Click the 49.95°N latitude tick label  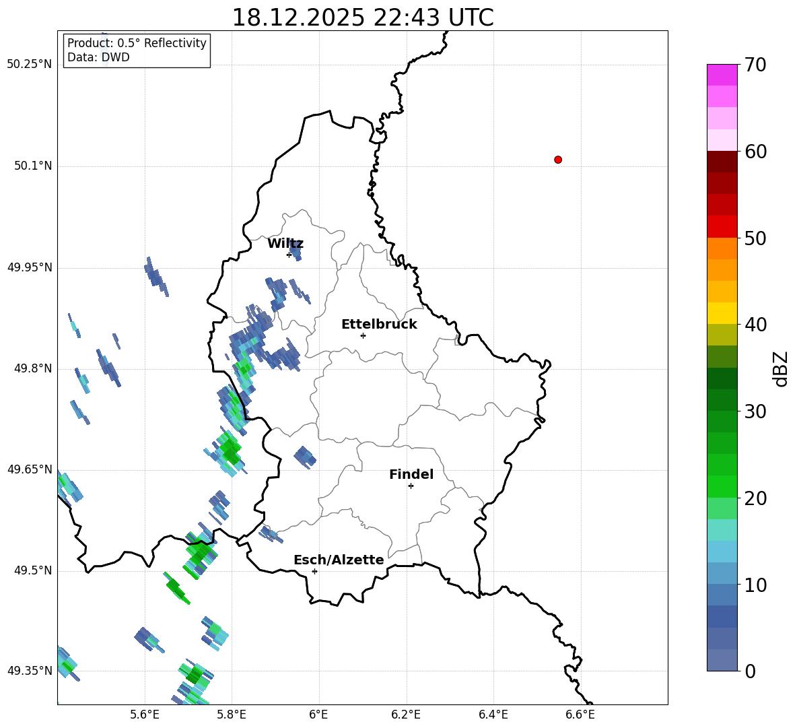(x=29, y=267)
